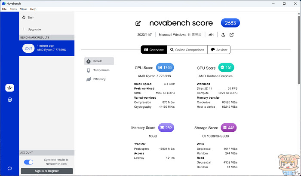Open the Tests menu
This screenshot has height=176, width=301.
coord(13,9)
